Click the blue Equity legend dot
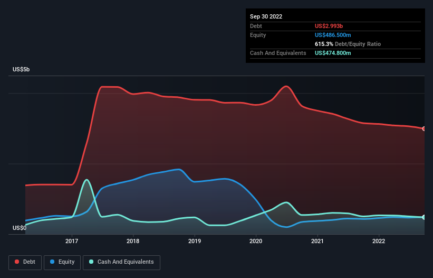The width and height of the screenshot is (433, 278). 52,262
